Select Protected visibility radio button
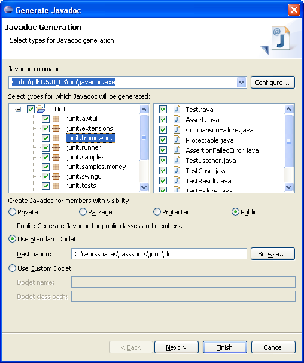 click(x=157, y=212)
